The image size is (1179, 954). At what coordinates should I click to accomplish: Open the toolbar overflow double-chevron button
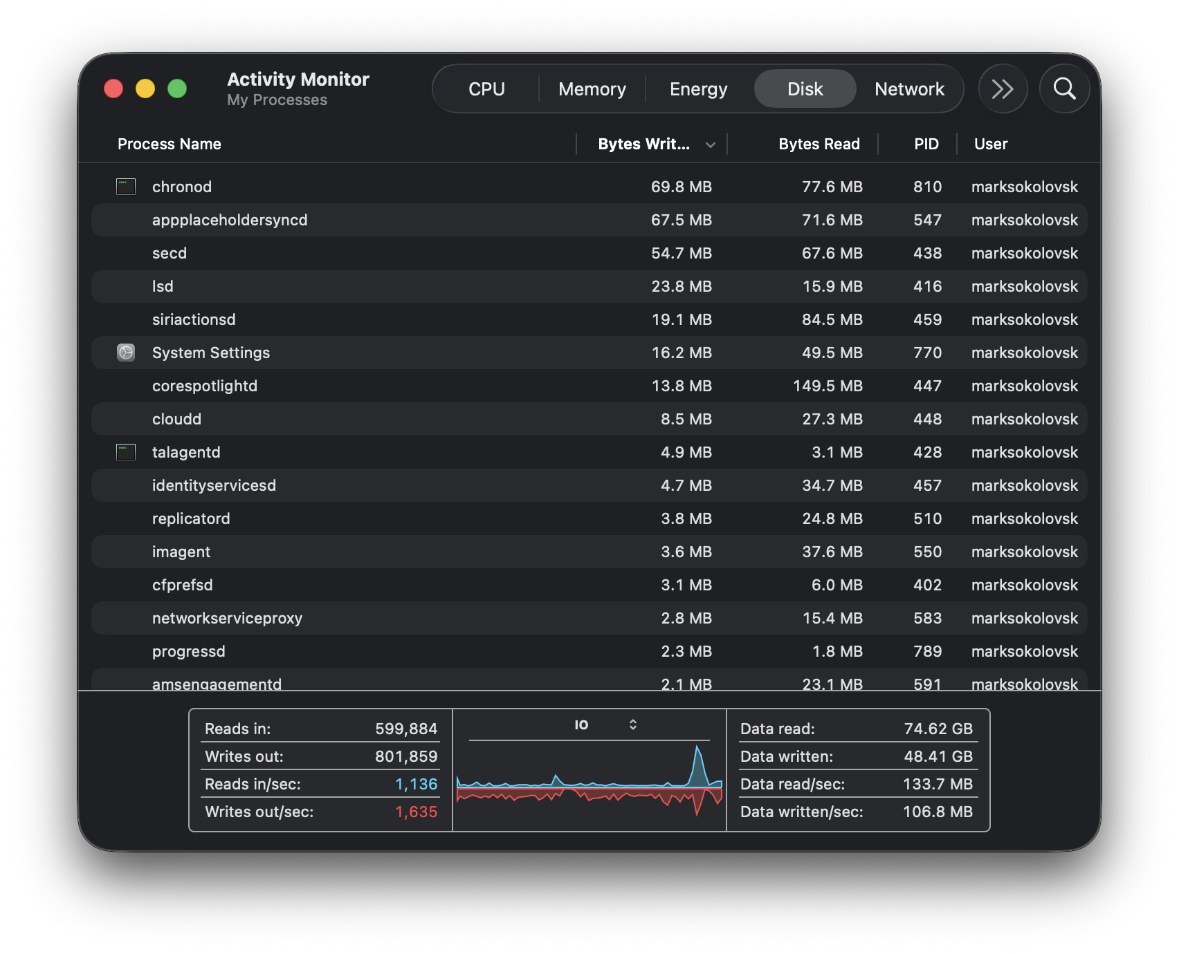1003,88
